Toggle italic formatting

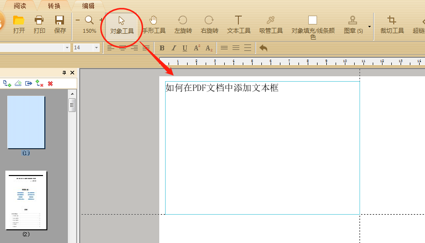tap(174, 48)
